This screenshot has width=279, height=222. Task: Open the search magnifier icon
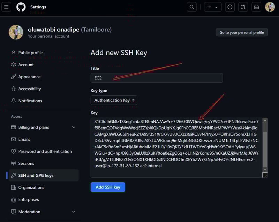[x=192, y=7]
